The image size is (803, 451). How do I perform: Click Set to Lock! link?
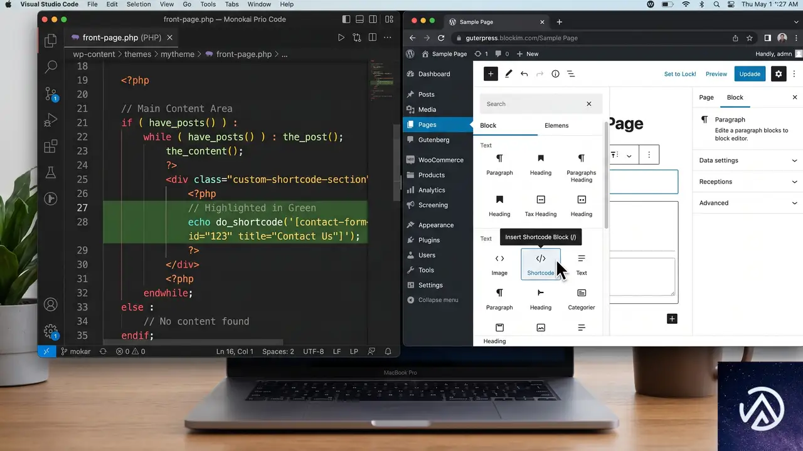tap(680, 74)
